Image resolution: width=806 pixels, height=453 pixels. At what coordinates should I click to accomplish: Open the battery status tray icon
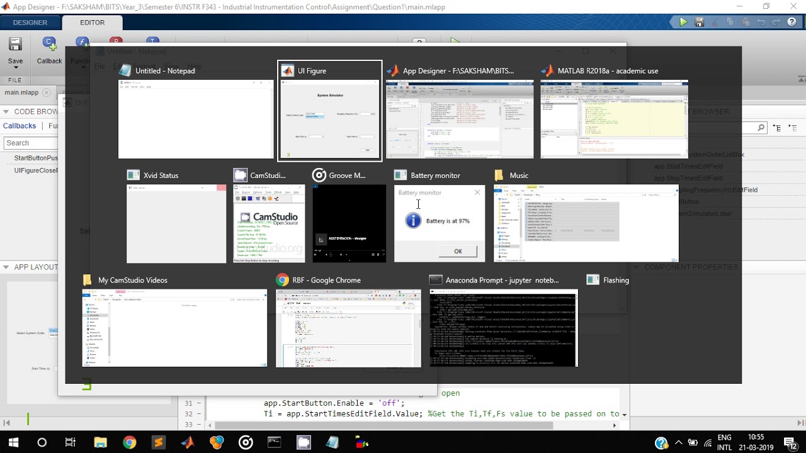coord(693,442)
